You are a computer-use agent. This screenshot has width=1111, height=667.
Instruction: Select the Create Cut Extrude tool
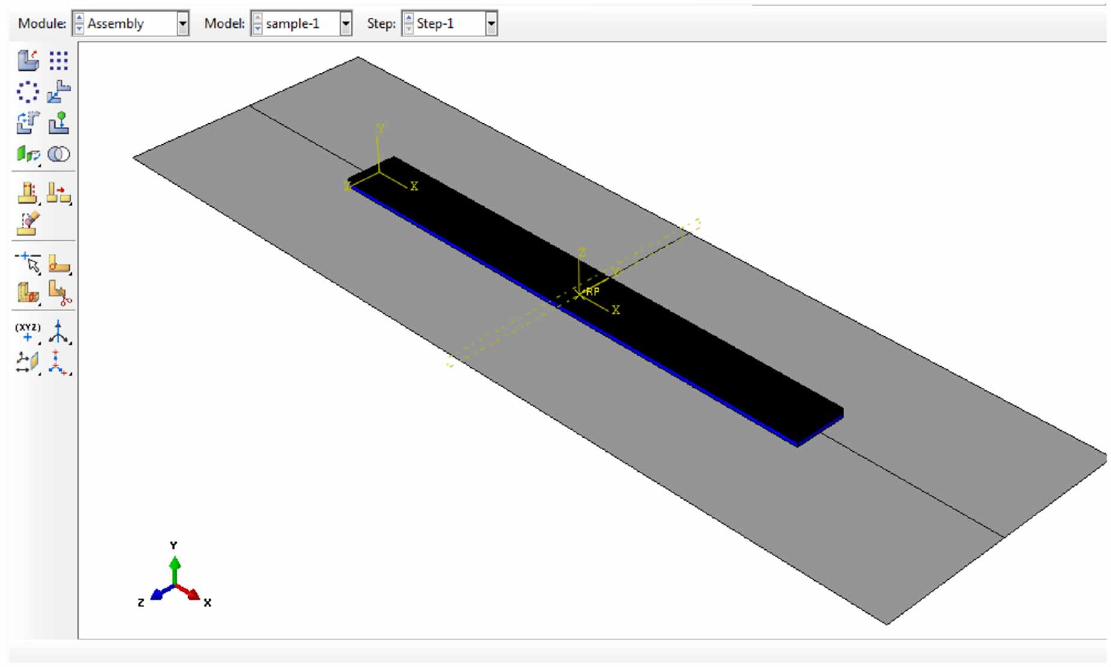click(28, 193)
